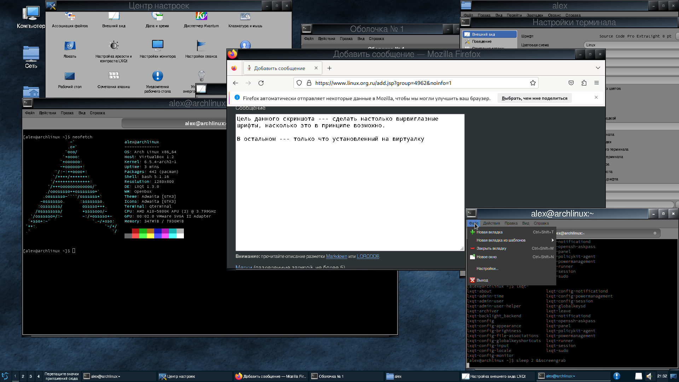The width and height of the screenshot is (679, 382).
Task: Select Внешний вид in terminal settings sidebar
Action: pyautogui.click(x=490, y=34)
